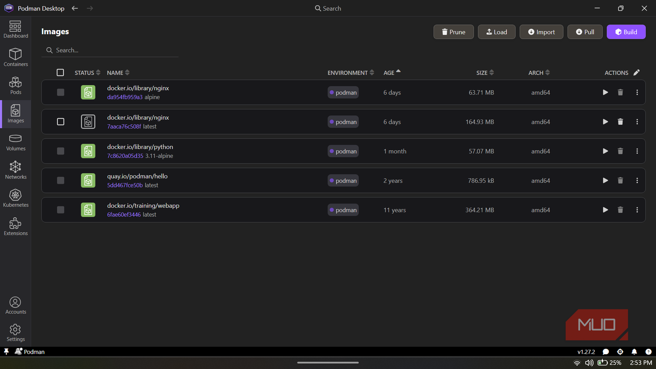Click the clock showing 2:53 PM

[x=641, y=363]
